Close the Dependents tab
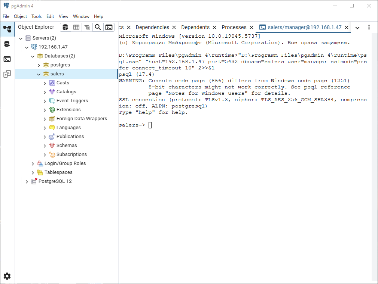 click(214, 28)
